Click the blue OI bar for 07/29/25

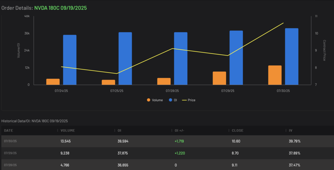tap(236, 58)
